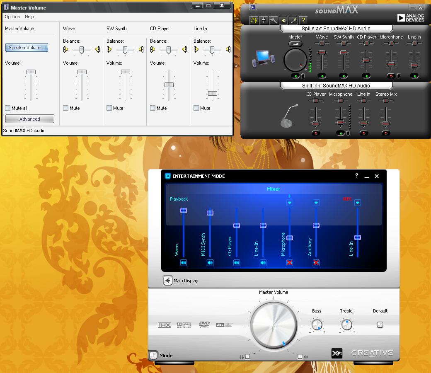Click the large Master Volume knob in Creative console
The width and height of the screenshot is (431, 373).
click(274, 325)
